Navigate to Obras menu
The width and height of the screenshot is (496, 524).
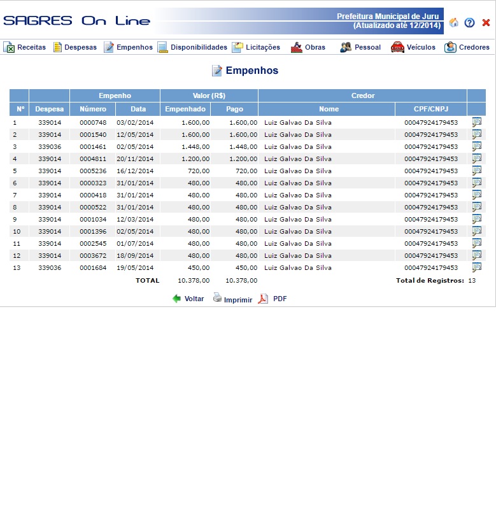[x=308, y=47]
